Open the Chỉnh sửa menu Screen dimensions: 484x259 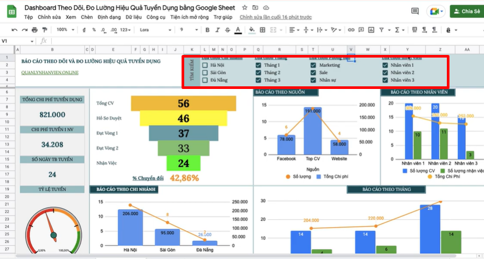[49, 17]
